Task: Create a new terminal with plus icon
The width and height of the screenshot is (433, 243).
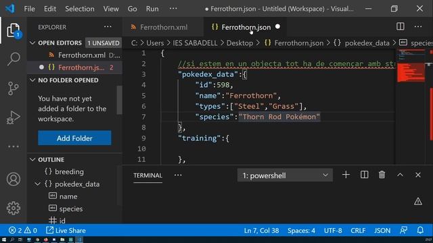Action: 346,175
